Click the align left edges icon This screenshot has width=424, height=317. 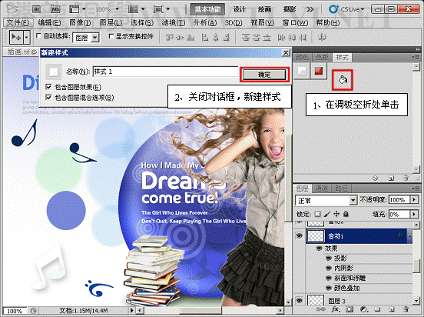click(x=205, y=37)
